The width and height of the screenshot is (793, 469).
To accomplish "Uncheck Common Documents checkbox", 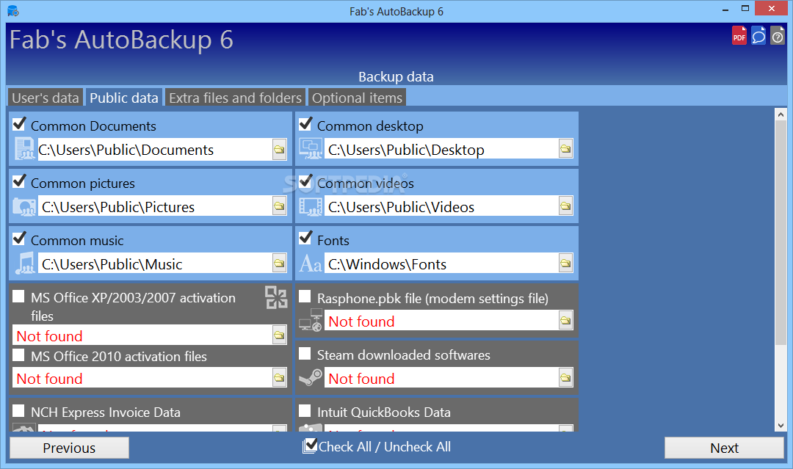I will [19, 124].
